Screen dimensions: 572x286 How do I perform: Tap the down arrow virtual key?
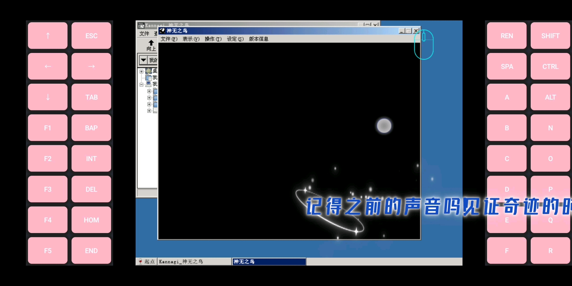click(x=48, y=97)
